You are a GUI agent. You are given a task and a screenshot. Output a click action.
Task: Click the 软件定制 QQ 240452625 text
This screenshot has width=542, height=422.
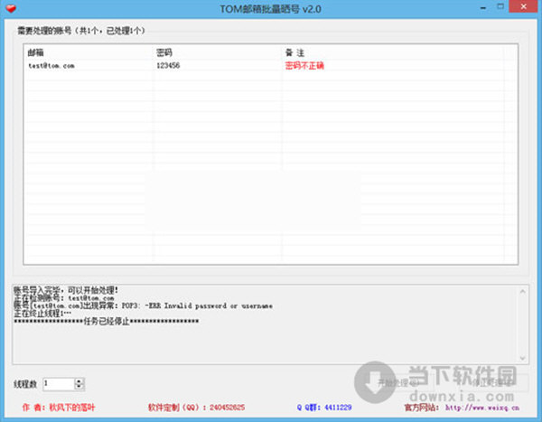tap(196, 408)
